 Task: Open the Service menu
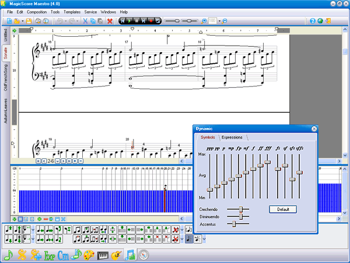point(90,12)
